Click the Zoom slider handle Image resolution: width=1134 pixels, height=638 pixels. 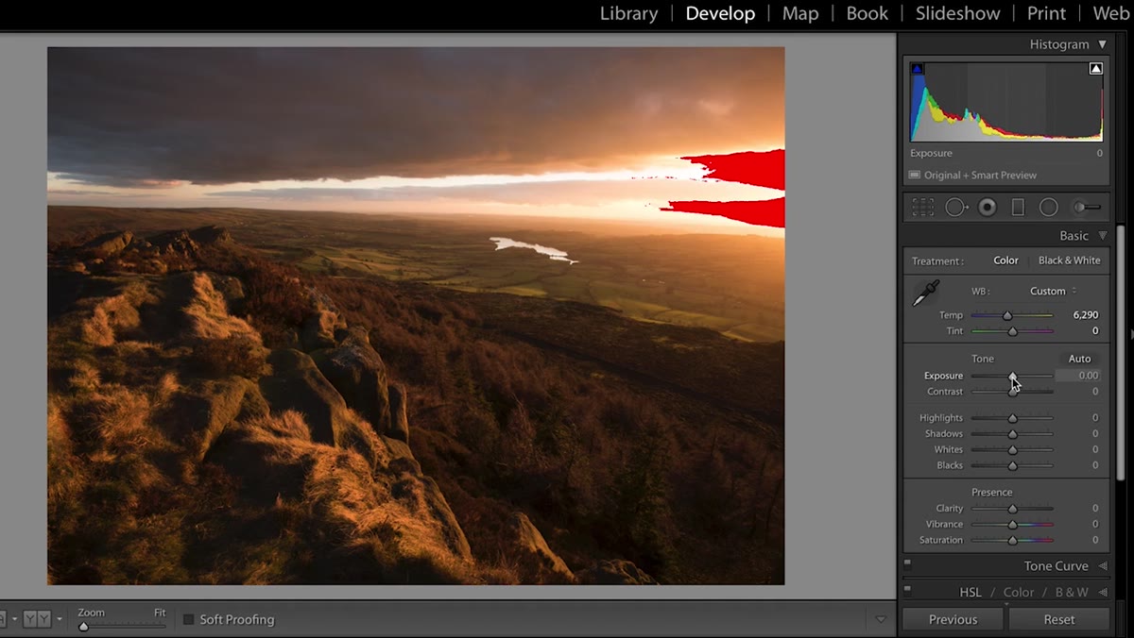(x=83, y=627)
